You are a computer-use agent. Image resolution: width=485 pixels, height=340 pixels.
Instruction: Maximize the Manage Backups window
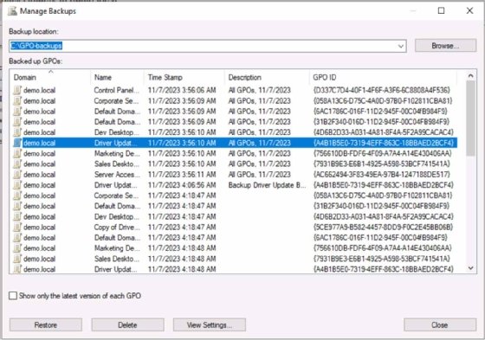click(442, 11)
